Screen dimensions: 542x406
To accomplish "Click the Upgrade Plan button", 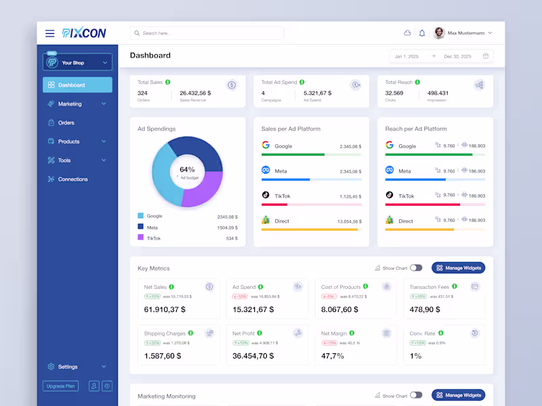I will pos(60,386).
